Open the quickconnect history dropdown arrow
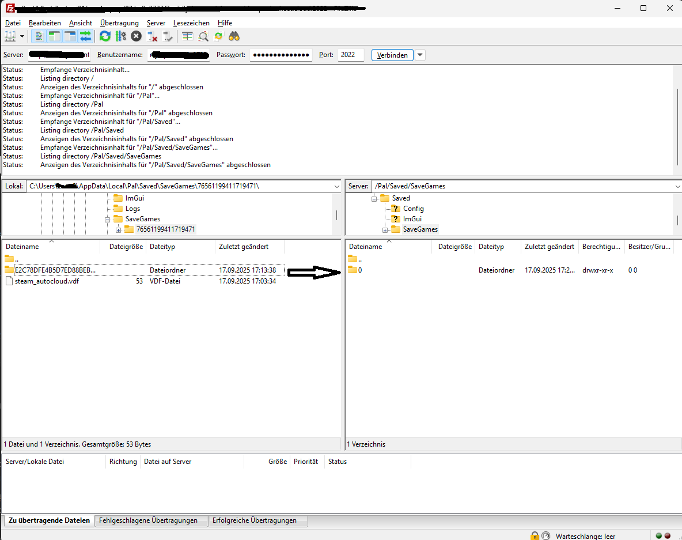Viewport: 682px width, 540px height. (420, 55)
